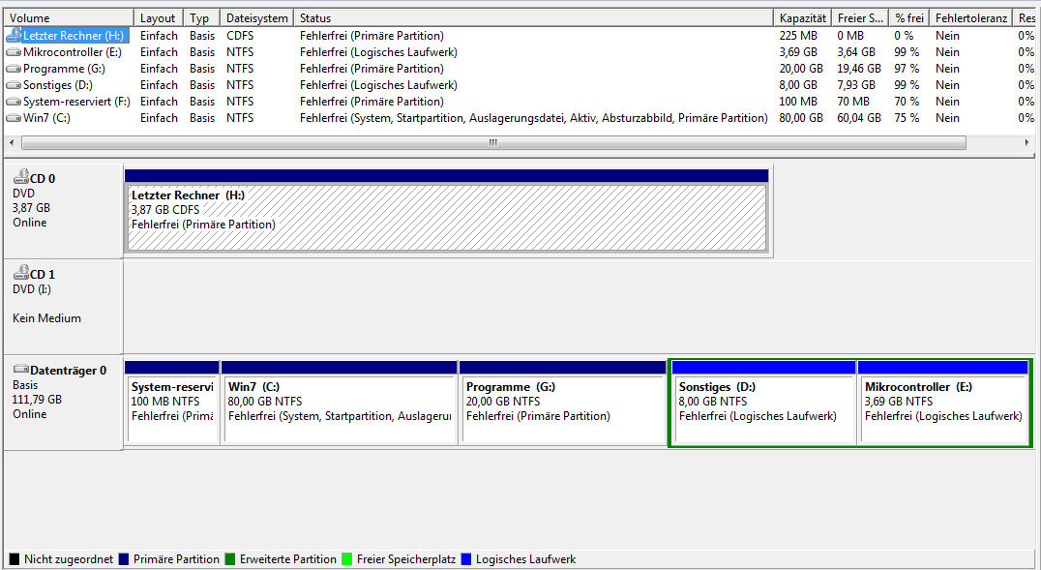Click the CD 1 disc drive icon

(21, 272)
